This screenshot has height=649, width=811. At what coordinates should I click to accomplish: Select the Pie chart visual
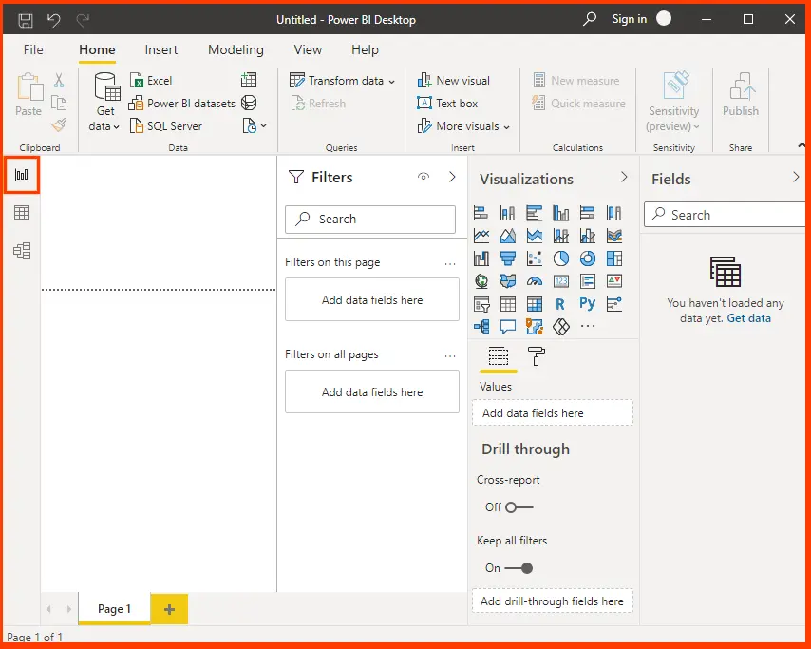[x=560, y=258]
